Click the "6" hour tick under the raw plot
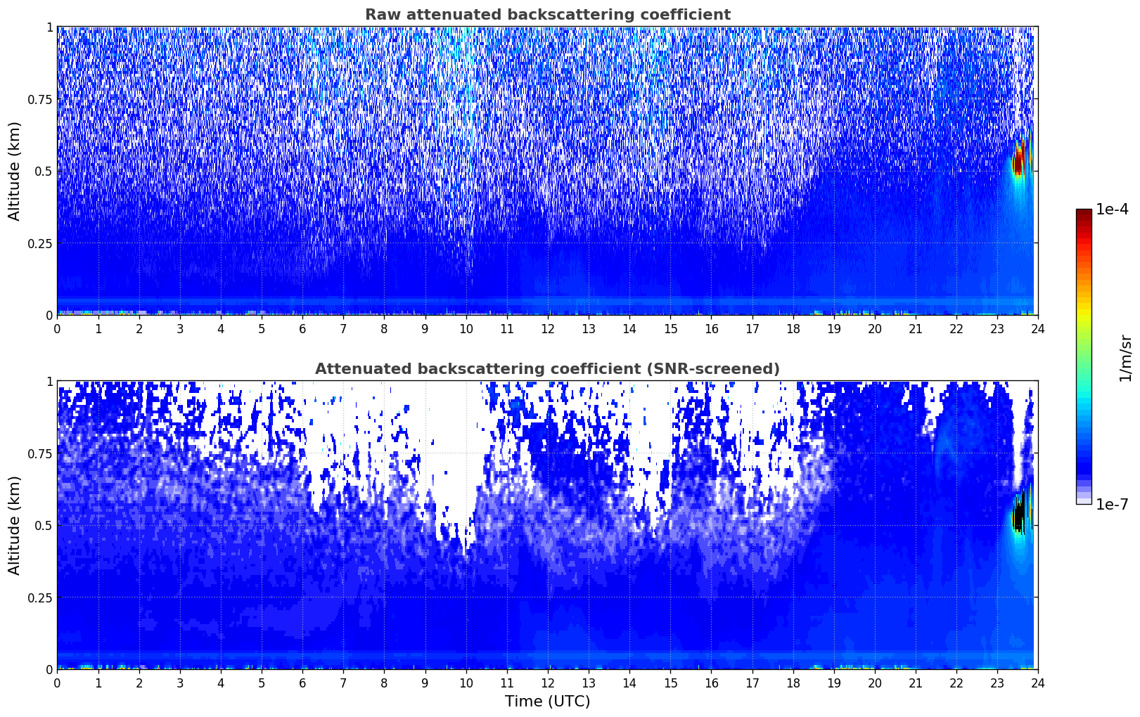This screenshot has width=1140, height=717. click(x=302, y=328)
